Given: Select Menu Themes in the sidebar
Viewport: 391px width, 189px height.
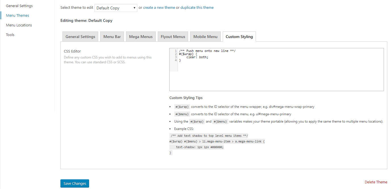Looking at the screenshot, I should (17, 15).
